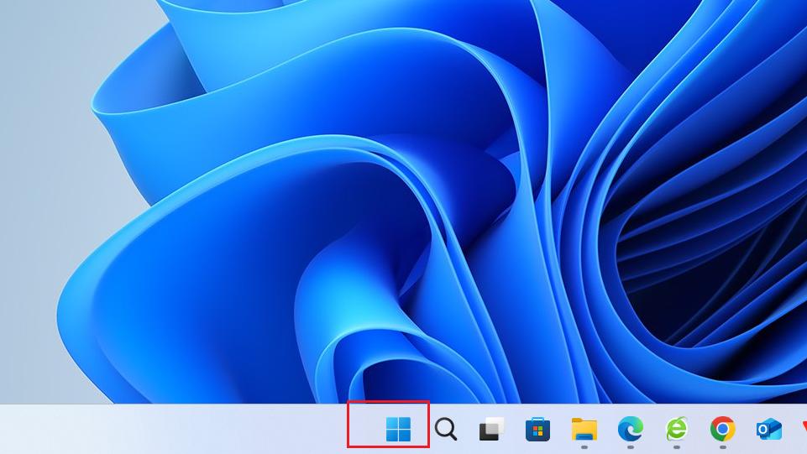Viewport: 807px width, 454px height.
Task: Launch Microsoft Edge browser
Action: point(631,429)
